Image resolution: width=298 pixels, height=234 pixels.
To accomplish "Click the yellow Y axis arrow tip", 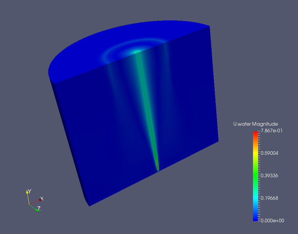I will pyautogui.click(x=27, y=192).
